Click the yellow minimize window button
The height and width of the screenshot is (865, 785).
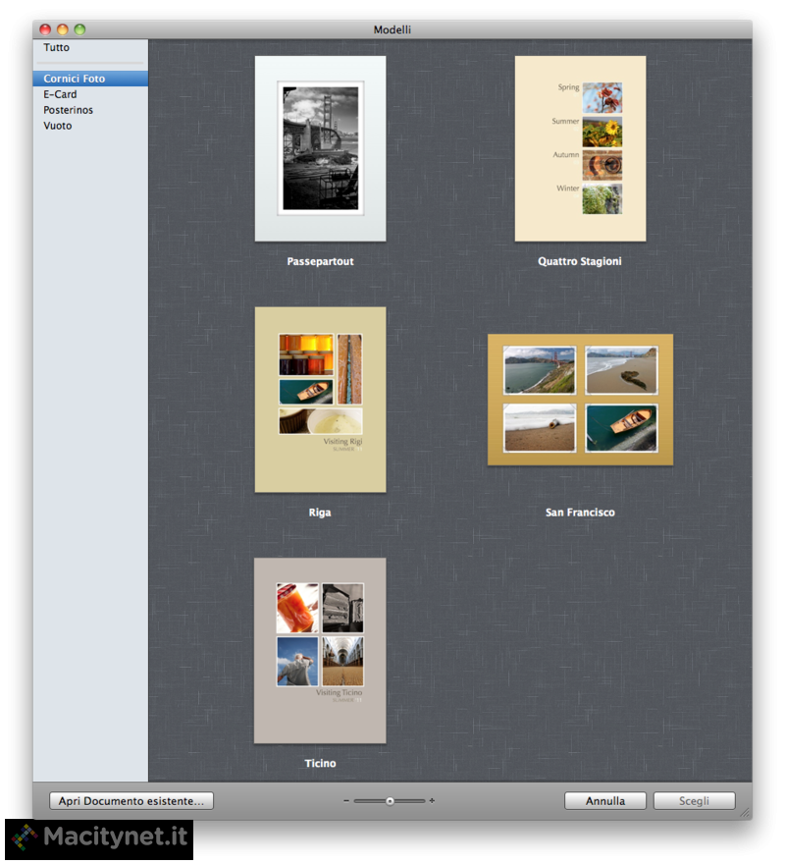click(x=63, y=29)
